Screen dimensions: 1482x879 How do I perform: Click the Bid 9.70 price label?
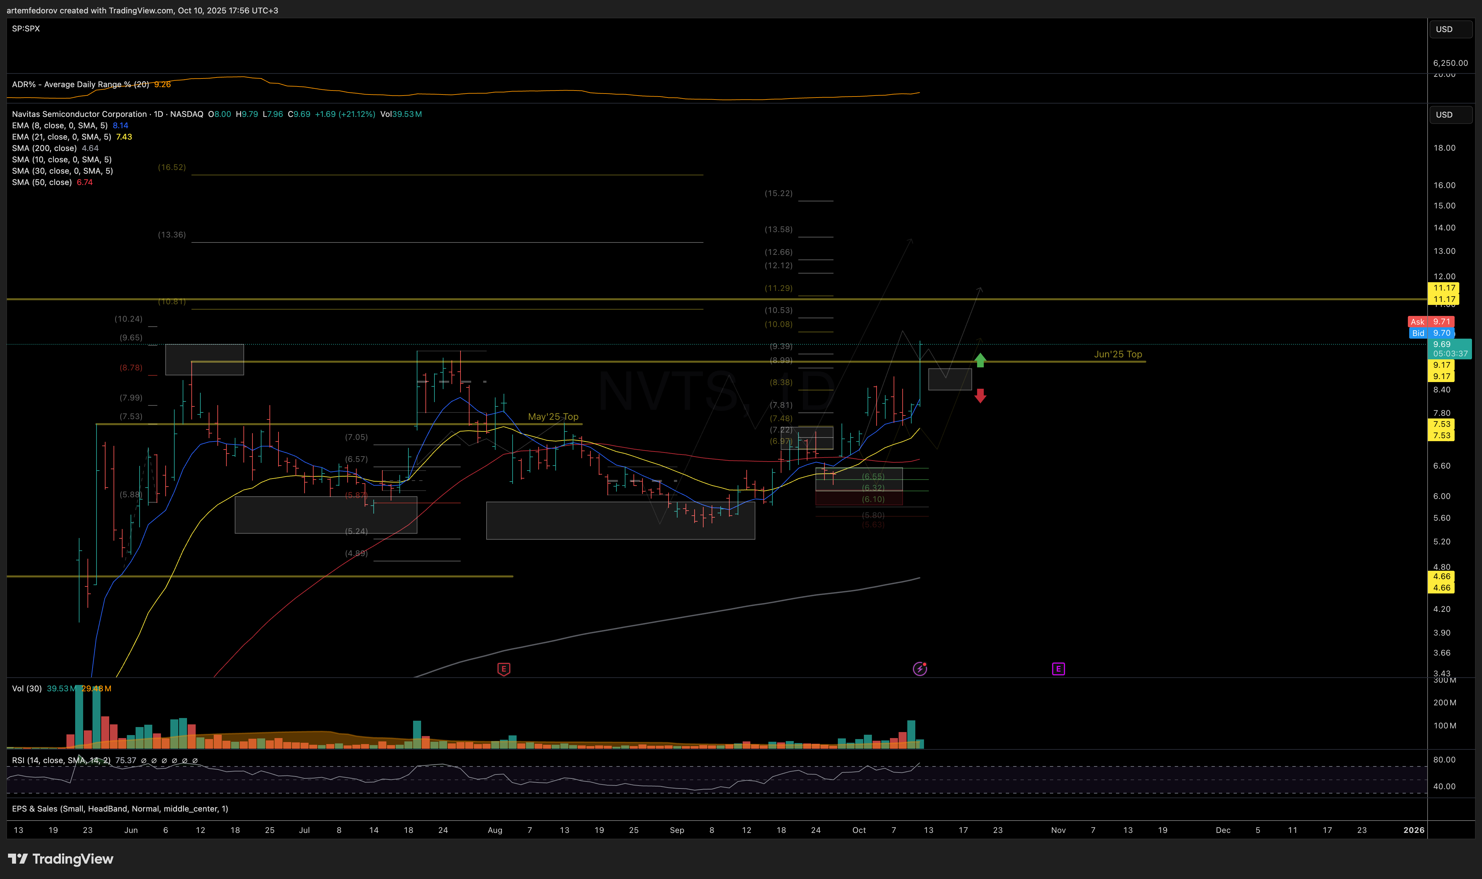1431,333
